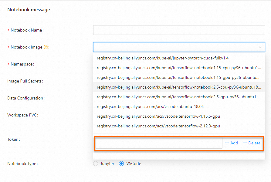Click the Notebook Name label
The width and height of the screenshot is (271, 182).
coord(27,30)
